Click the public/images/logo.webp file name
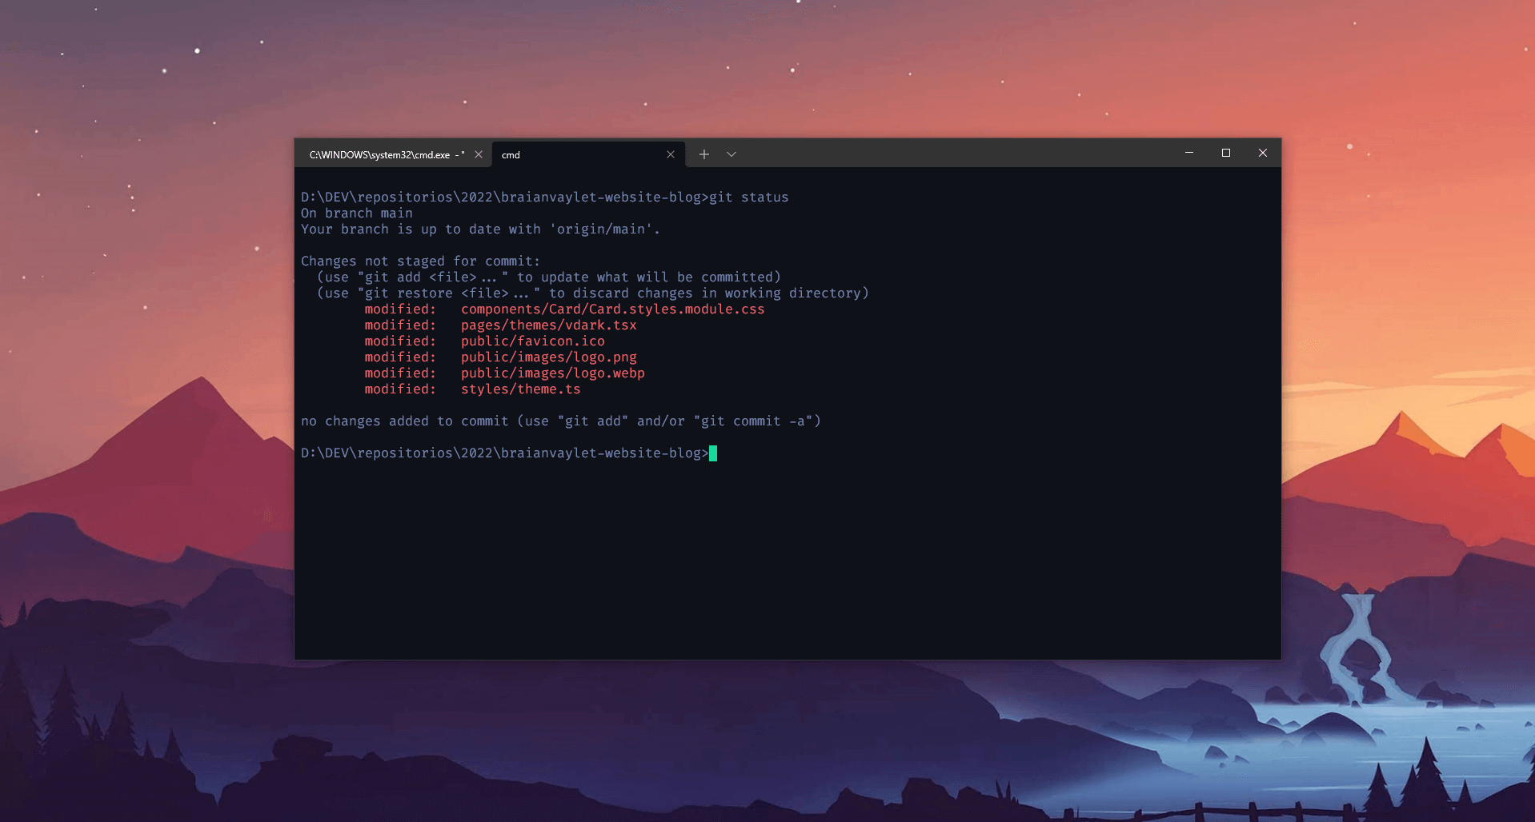This screenshot has width=1535, height=822. 552,373
